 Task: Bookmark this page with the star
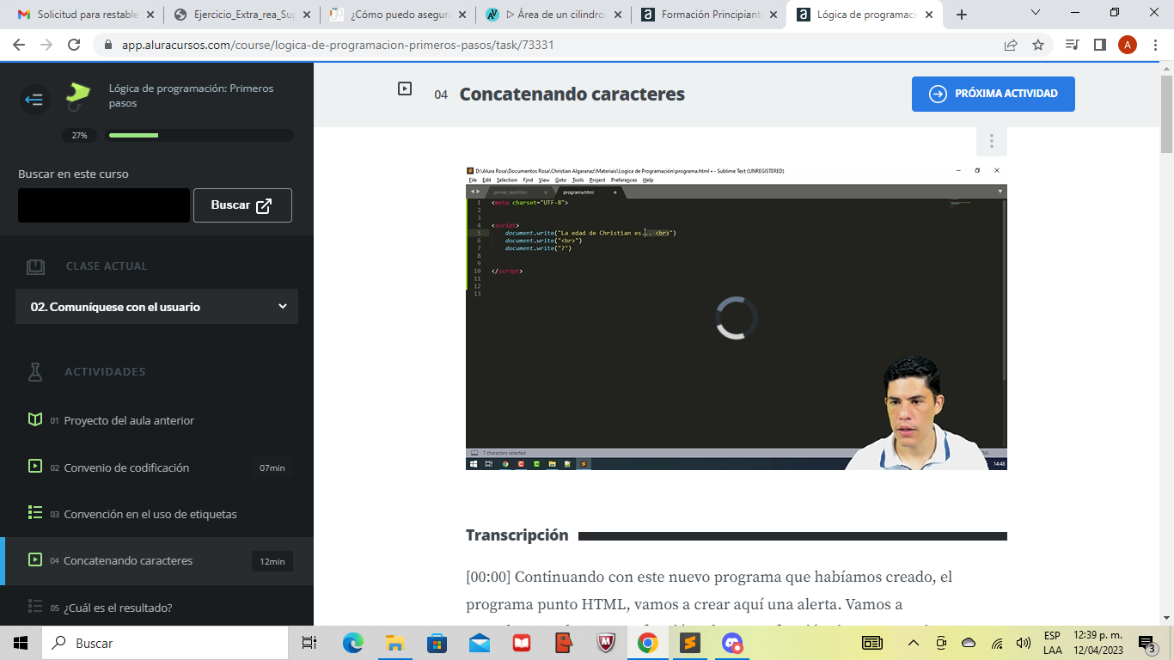pos(1038,45)
